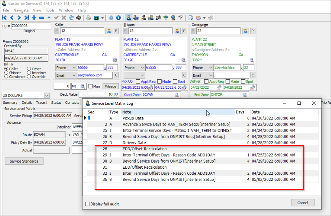Select the Interliner Bill To radio button
This screenshot has height=216, width=331.
[x=29, y=73]
